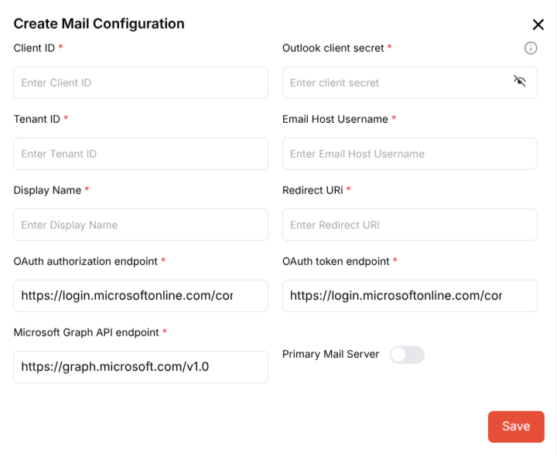Focus the Client ID input field

click(141, 83)
